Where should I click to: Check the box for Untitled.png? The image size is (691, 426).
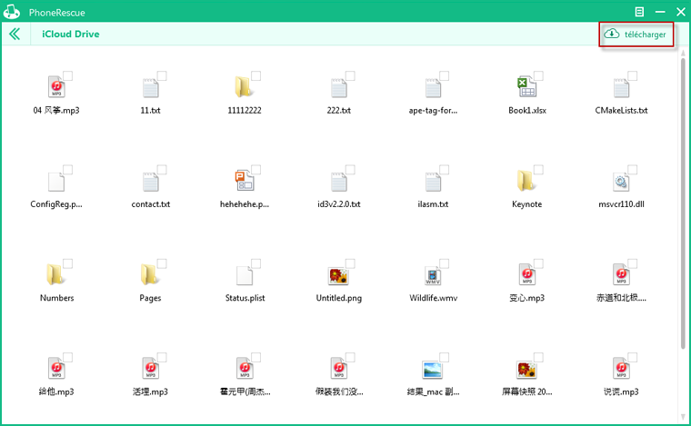click(350, 263)
